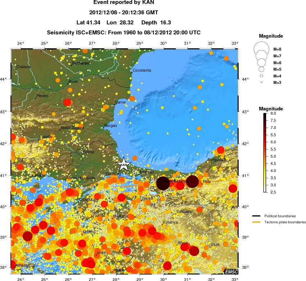Viewport: 306px width, 281px height.
Task: Click the 5.0 value on the color scale
Action: pos(273,156)
